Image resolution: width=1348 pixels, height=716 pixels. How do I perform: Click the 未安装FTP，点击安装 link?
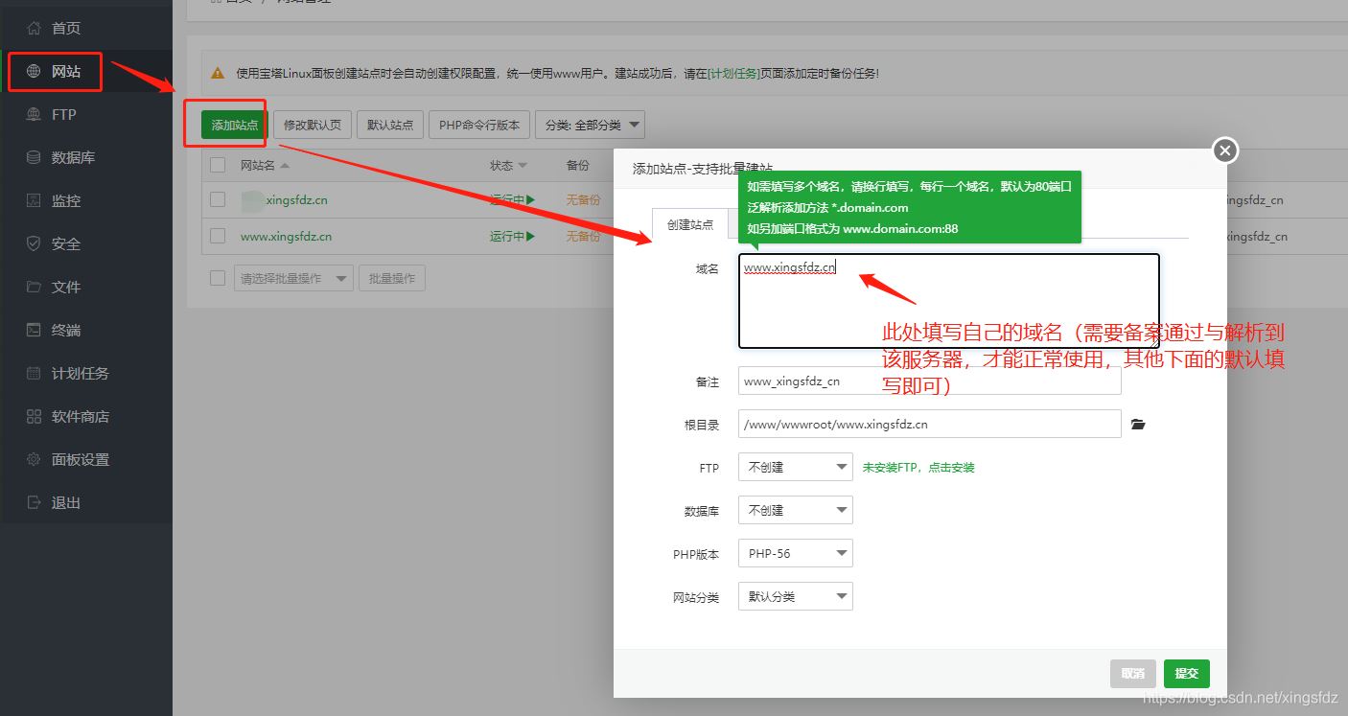[x=918, y=468]
